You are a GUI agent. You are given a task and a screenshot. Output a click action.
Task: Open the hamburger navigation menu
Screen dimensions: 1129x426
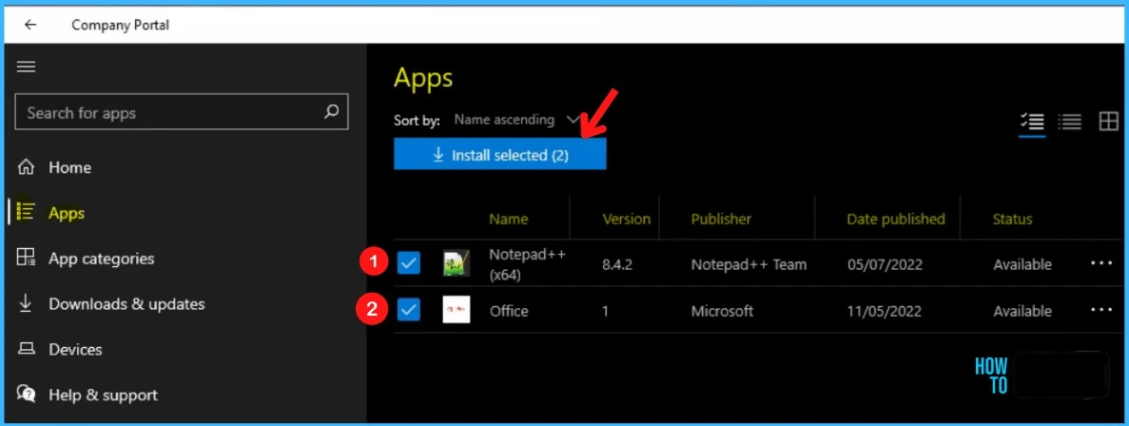26,67
